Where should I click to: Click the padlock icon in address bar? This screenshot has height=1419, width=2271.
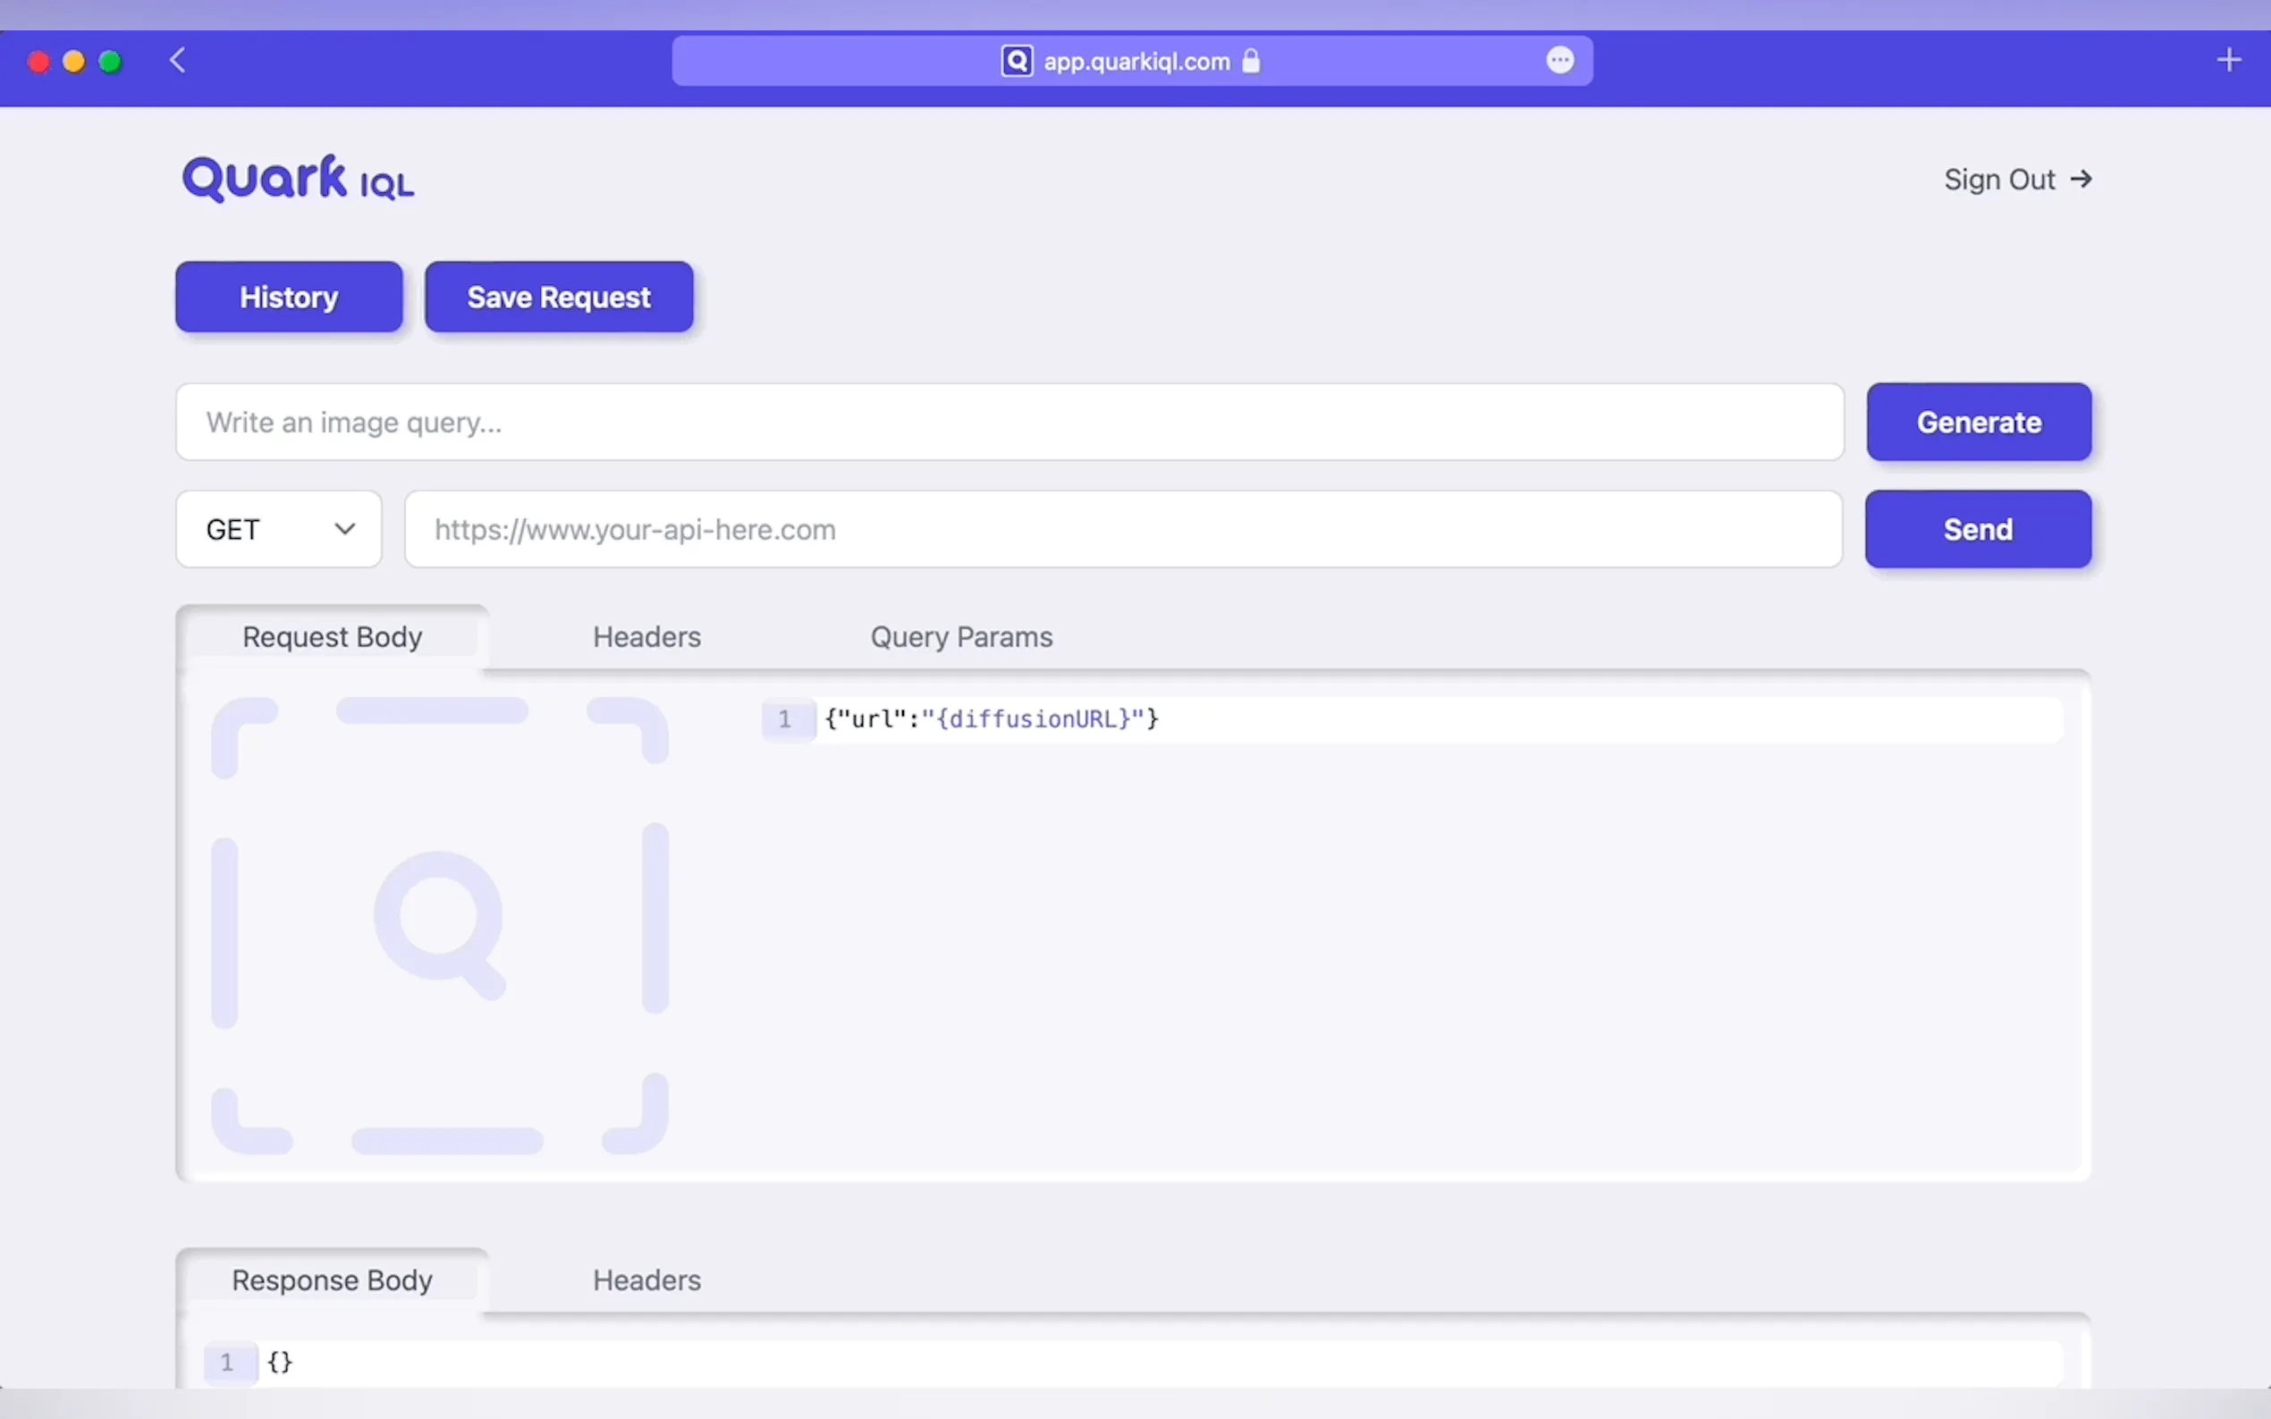[x=1251, y=61]
